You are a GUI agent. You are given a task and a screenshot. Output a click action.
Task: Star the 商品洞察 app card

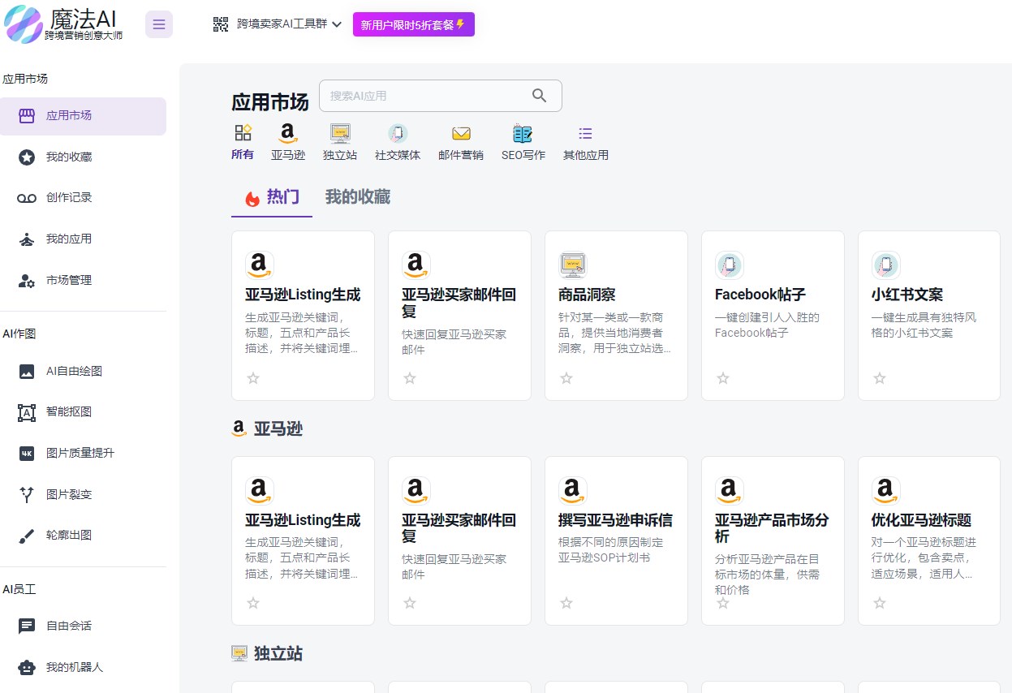click(566, 378)
